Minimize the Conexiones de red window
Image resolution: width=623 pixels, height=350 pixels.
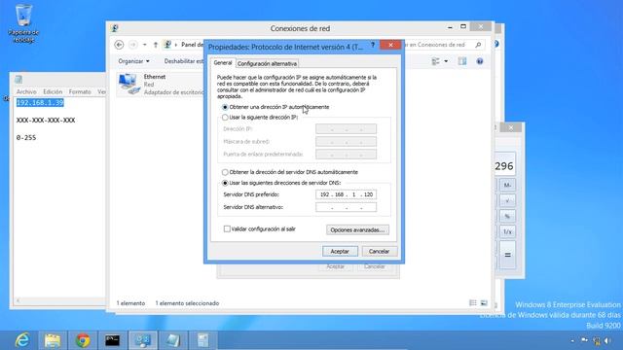tap(450, 27)
